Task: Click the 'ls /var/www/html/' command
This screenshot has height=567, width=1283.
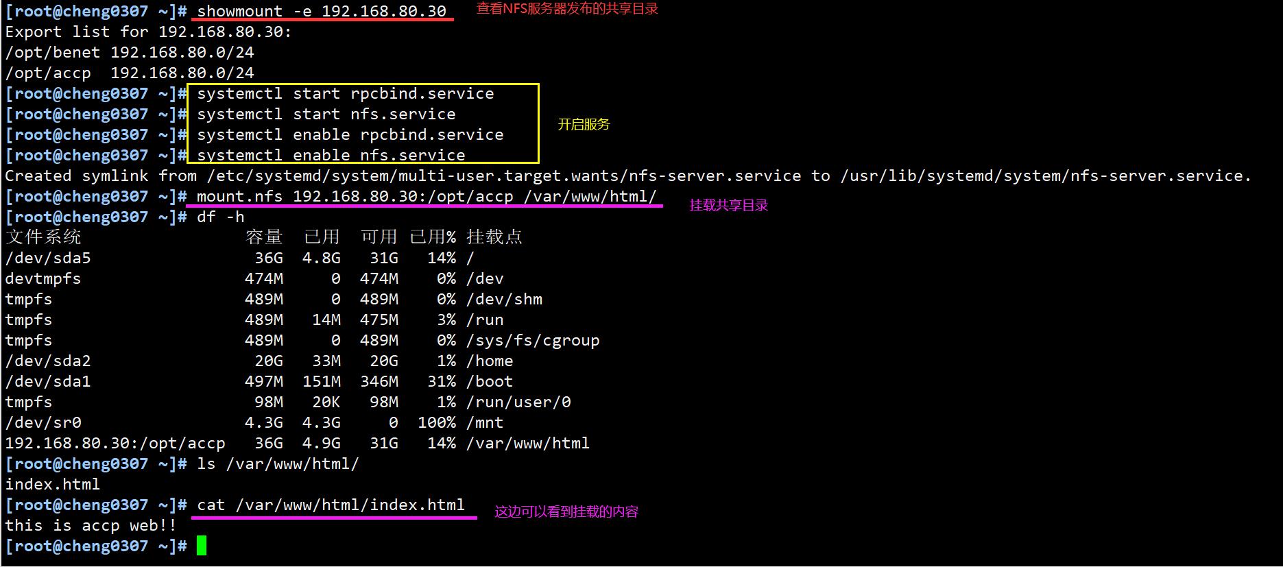Action: pyautogui.click(x=278, y=463)
